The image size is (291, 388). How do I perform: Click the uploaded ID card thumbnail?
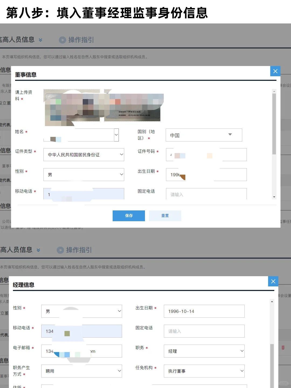(104, 107)
